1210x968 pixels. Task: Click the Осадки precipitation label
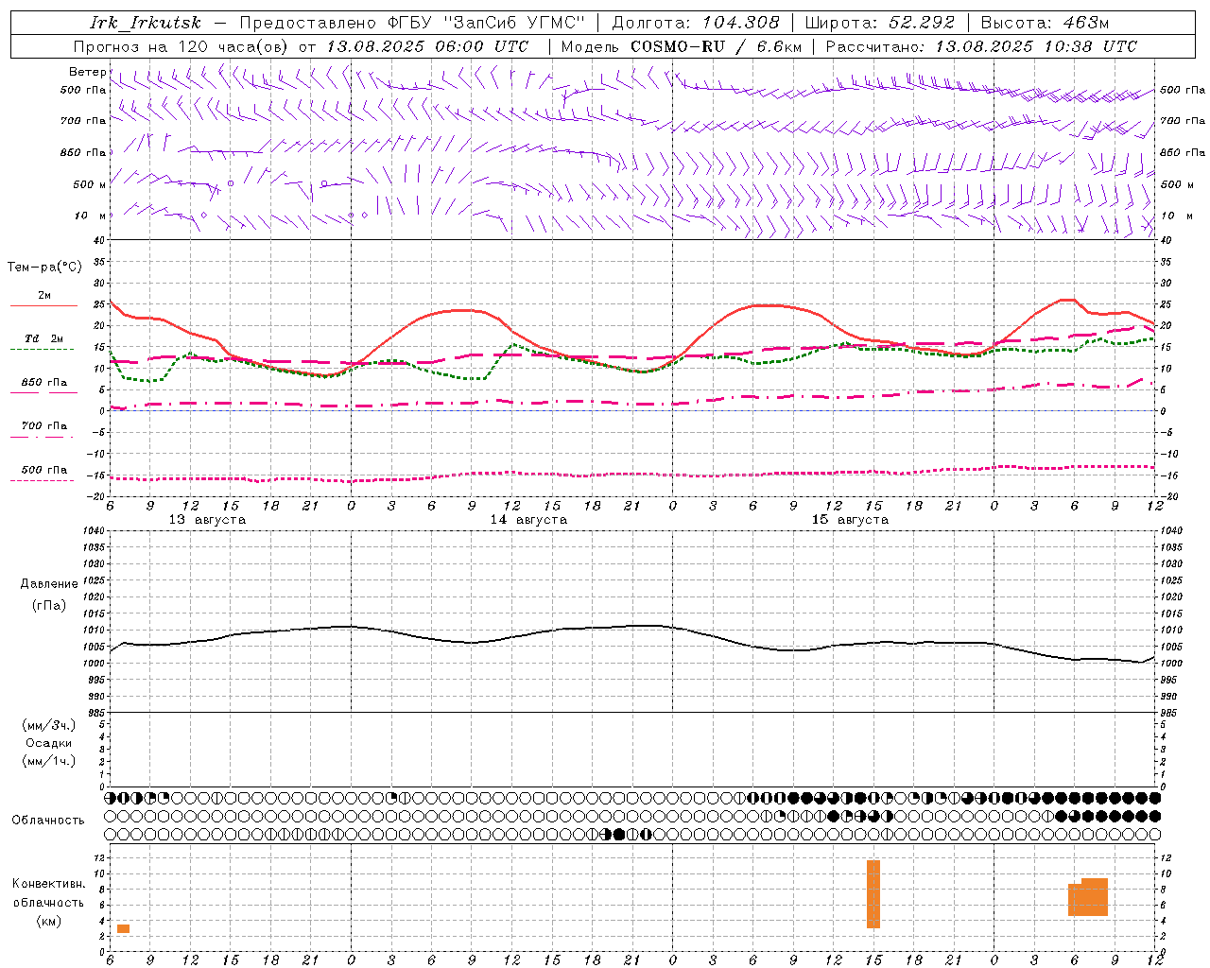(49, 743)
